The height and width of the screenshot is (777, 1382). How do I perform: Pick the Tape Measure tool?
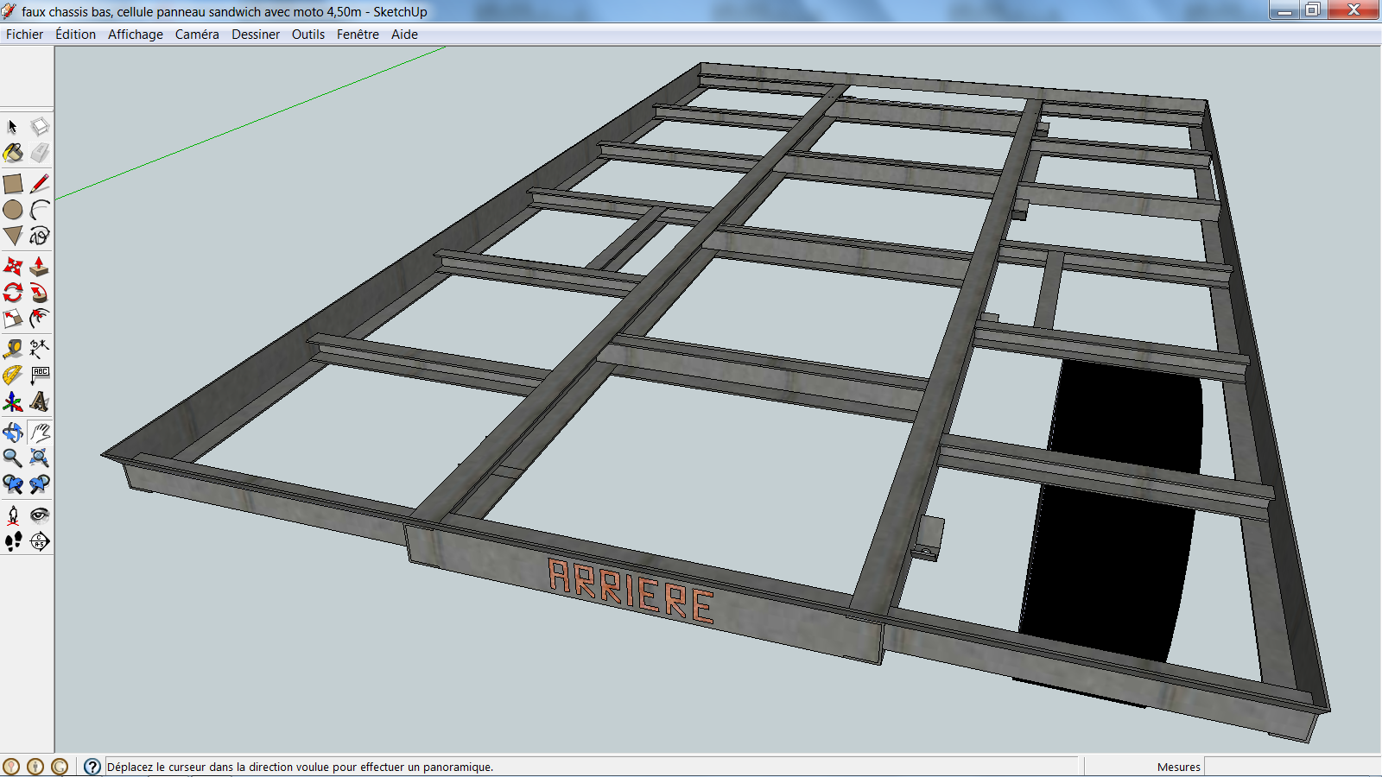[x=13, y=349]
